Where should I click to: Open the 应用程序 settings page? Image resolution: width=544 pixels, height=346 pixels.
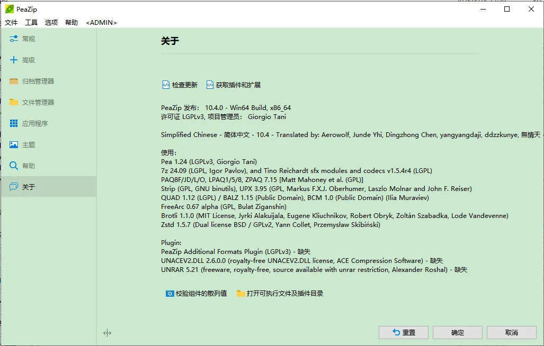tap(49, 123)
